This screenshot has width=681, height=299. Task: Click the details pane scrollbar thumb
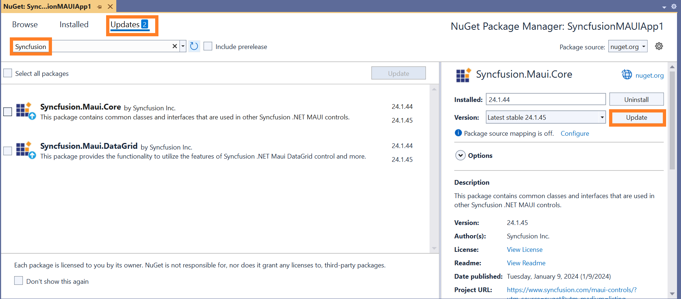672,120
